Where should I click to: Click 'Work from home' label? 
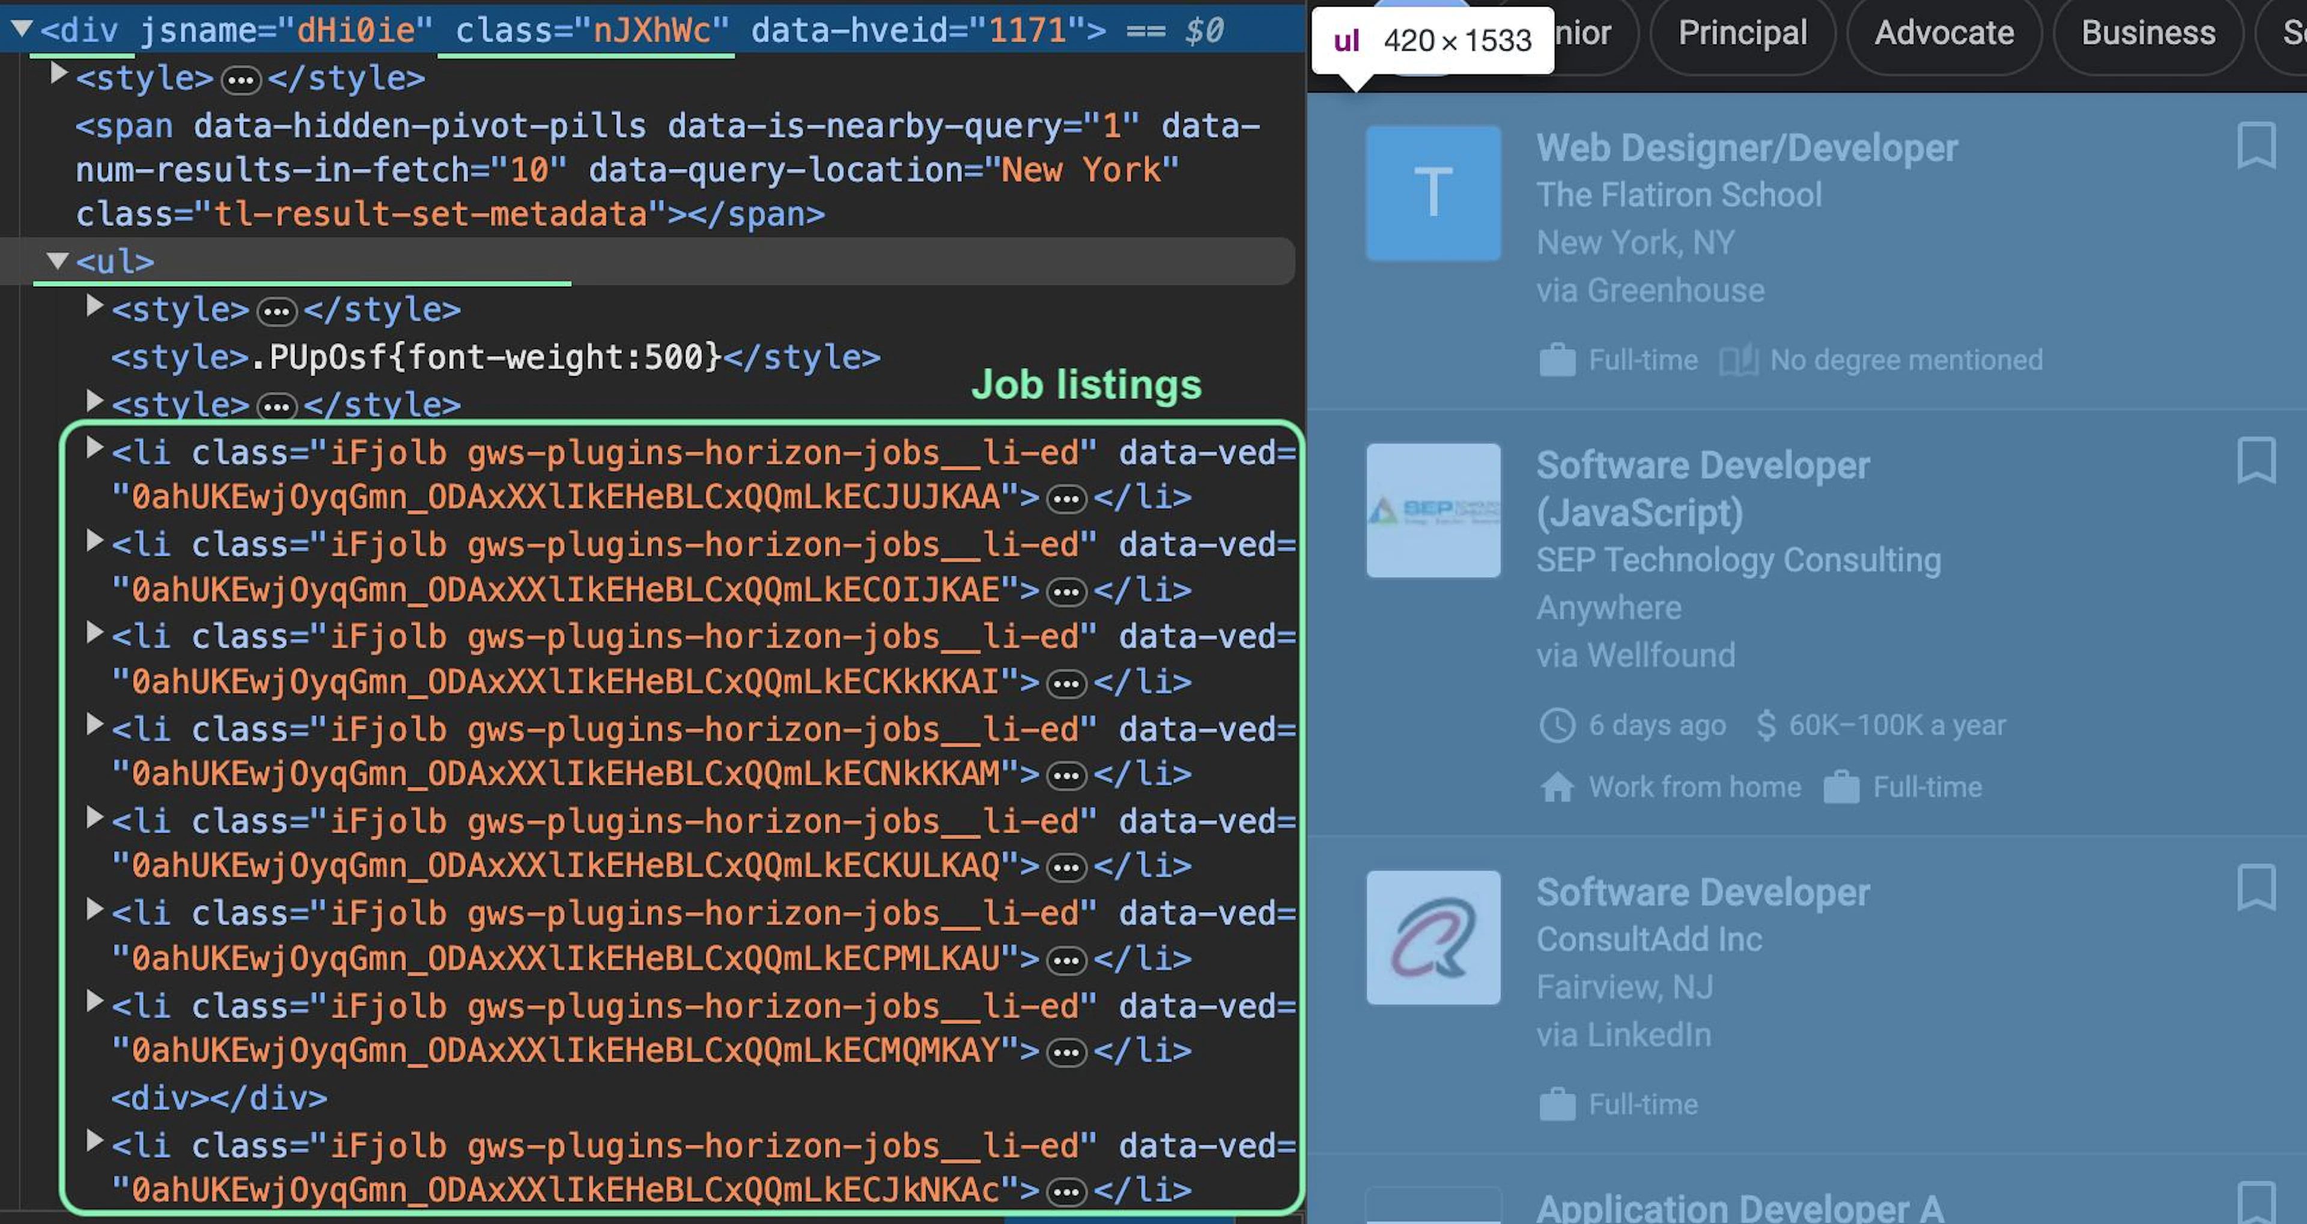pos(1694,787)
